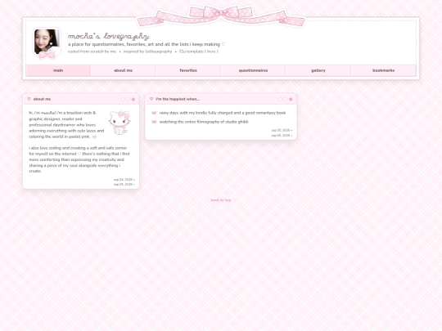The height and width of the screenshot is (331, 442).
Task: Open the favorites tab
Action: point(188,70)
